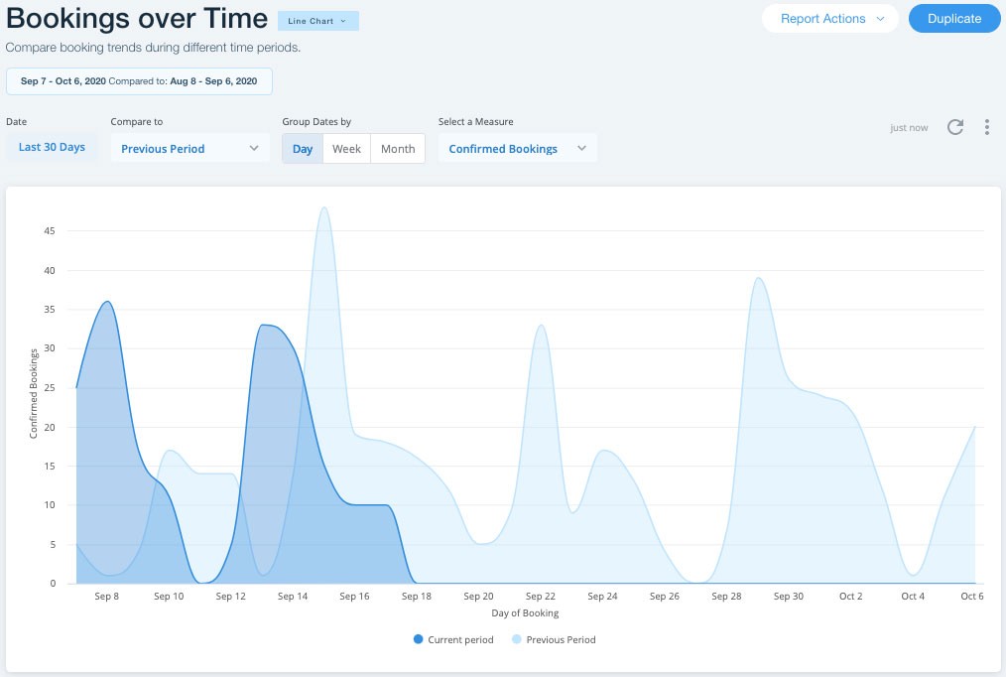1006x677 pixels.
Task: Click the Duplicate button
Action: (953, 18)
